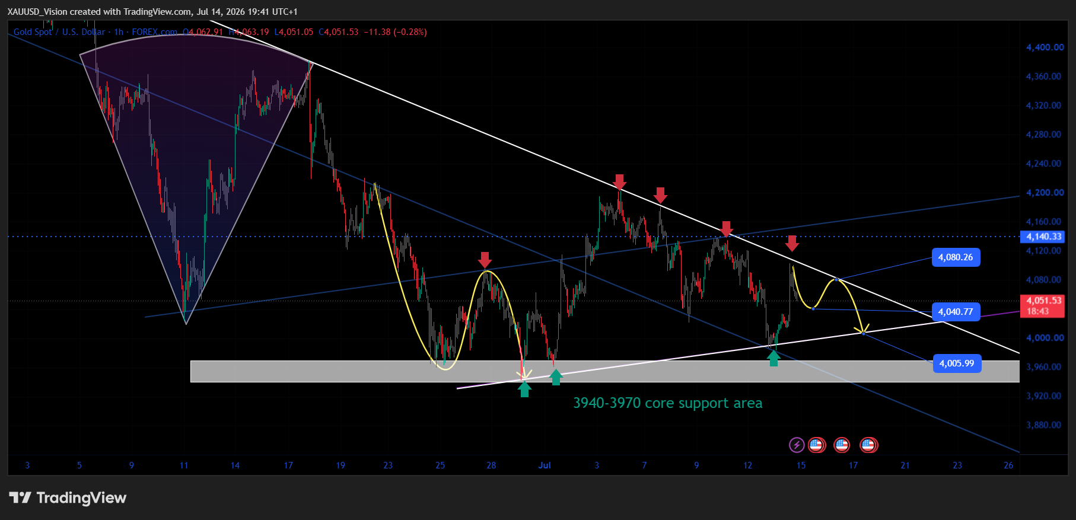Image resolution: width=1076 pixels, height=520 pixels.
Task: Click the 1h interval in the legend
Action: coord(119,32)
